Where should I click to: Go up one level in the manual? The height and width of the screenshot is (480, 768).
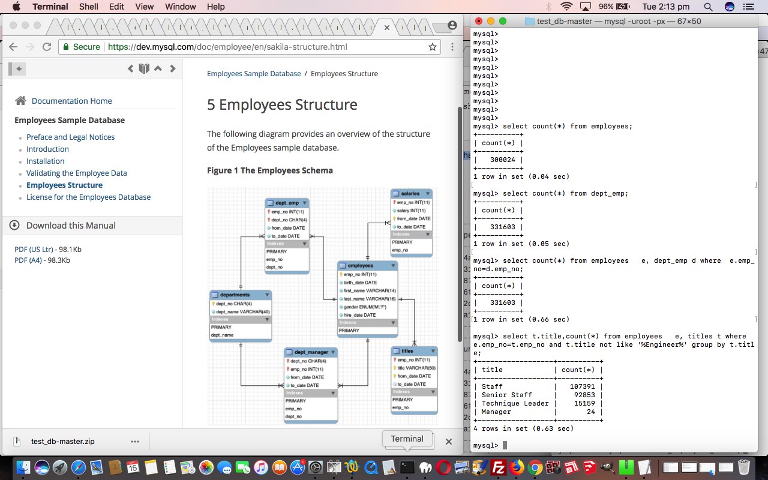tap(158, 68)
